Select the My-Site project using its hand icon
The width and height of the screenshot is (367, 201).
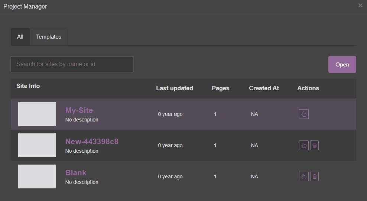tap(303, 114)
